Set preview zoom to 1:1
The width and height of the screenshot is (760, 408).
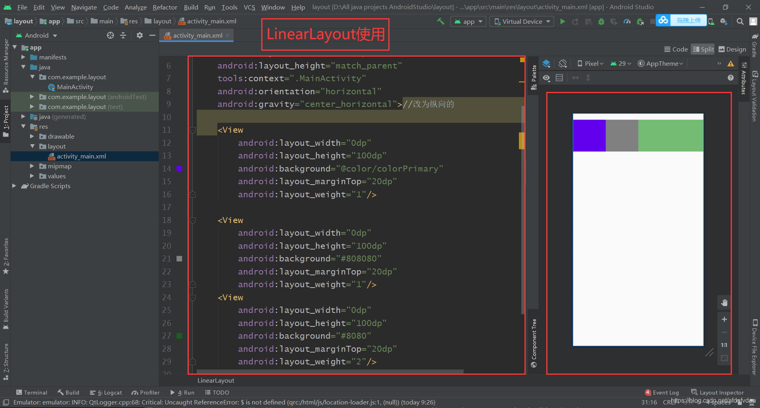pyautogui.click(x=724, y=345)
